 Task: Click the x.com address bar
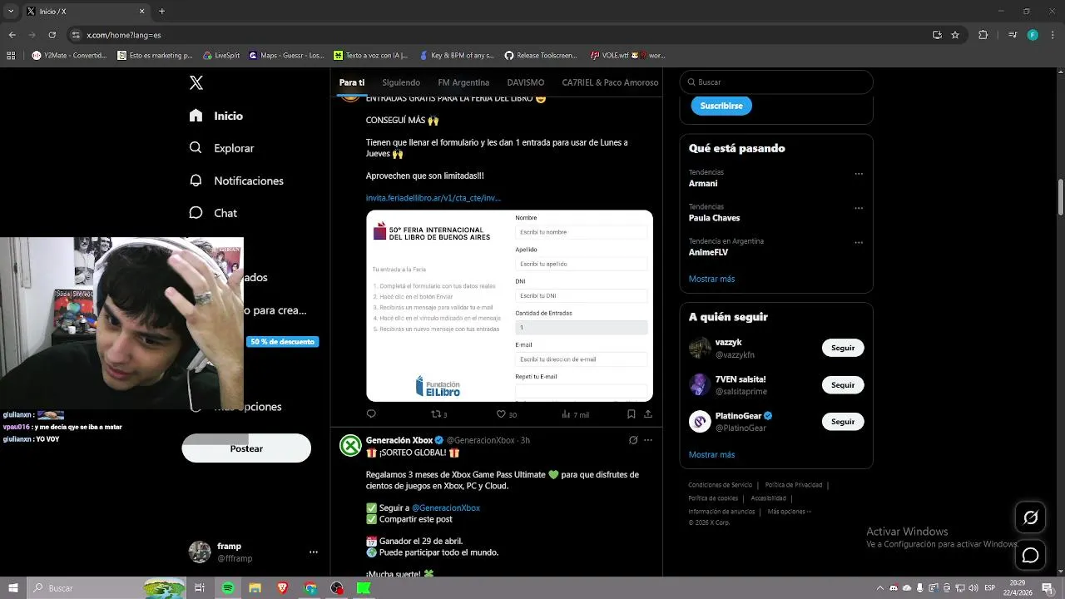click(x=499, y=35)
